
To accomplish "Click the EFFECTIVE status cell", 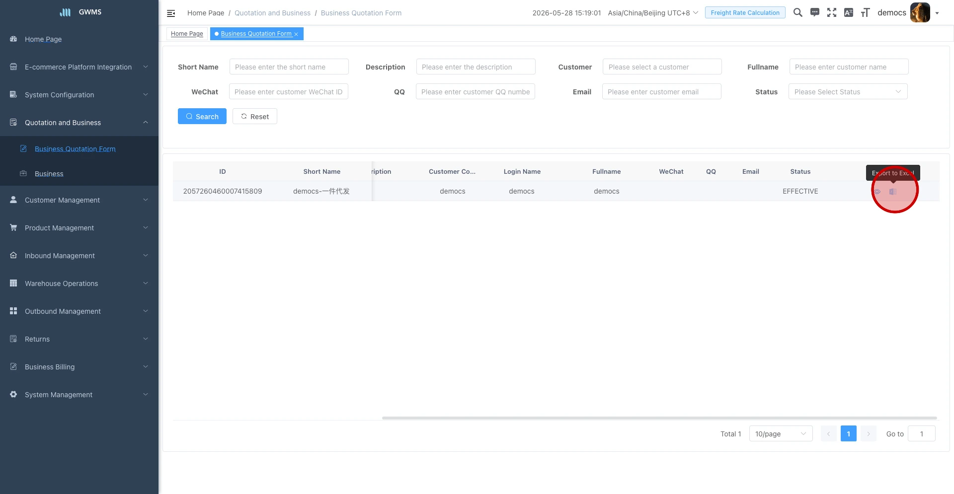I will coord(800,191).
